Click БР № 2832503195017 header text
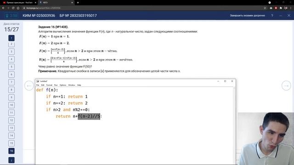The image size is (294, 165). pyautogui.click(x=78, y=16)
